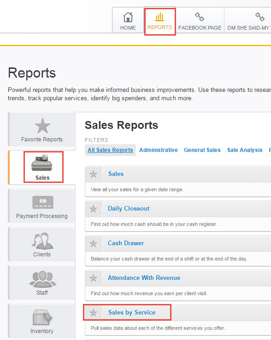Open the Clients people icon
Viewport: 271px width, 340px height.
[x=42, y=241]
